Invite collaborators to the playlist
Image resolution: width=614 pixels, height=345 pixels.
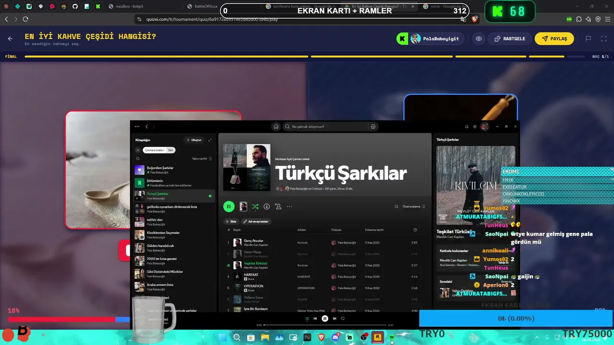[x=278, y=207]
